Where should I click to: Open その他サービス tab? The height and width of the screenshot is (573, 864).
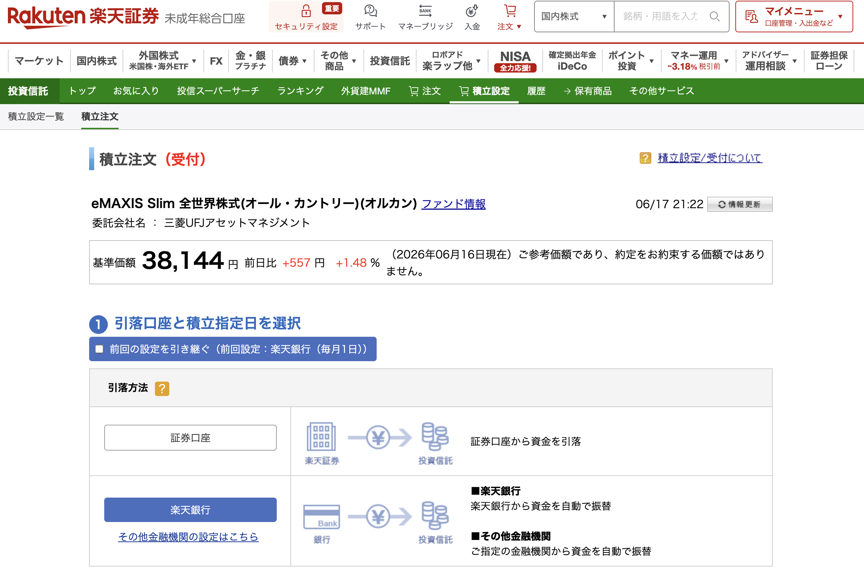pyautogui.click(x=661, y=91)
